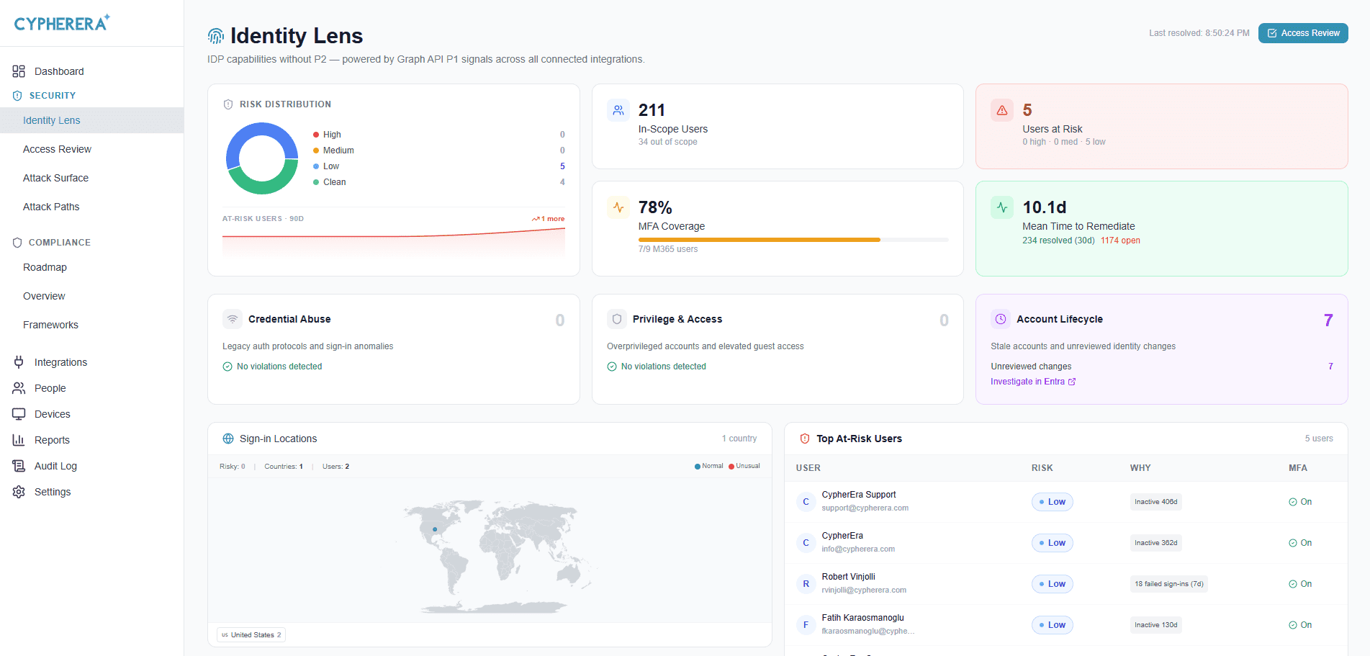The height and width of the screenshot is (656, 1370).
Task: Click the Users at Risk warning icon
Action: [x=1002, y=110]
